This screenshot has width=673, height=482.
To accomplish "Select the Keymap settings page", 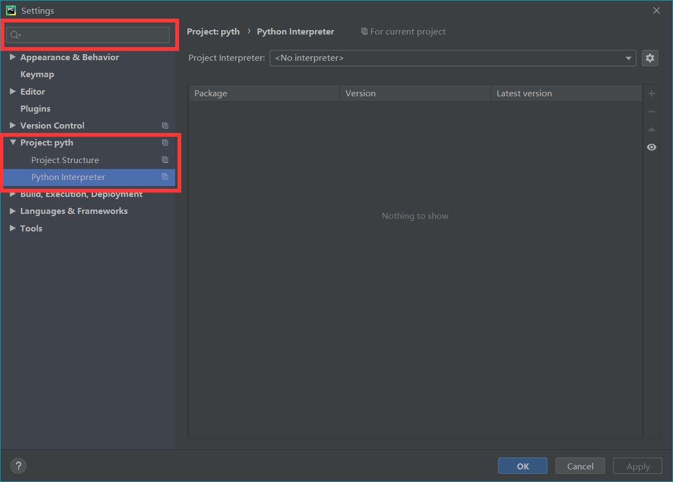I will (37, 74).
